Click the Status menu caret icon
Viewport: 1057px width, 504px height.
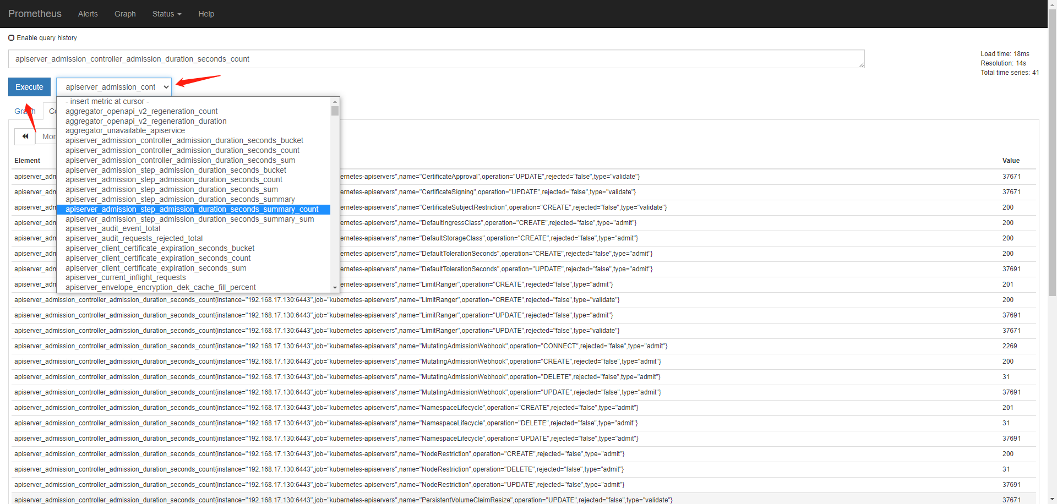pyautogui.click(x=178, y=14)
